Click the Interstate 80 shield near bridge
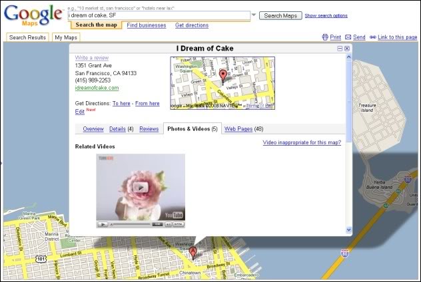 click(x=345, y=253)
